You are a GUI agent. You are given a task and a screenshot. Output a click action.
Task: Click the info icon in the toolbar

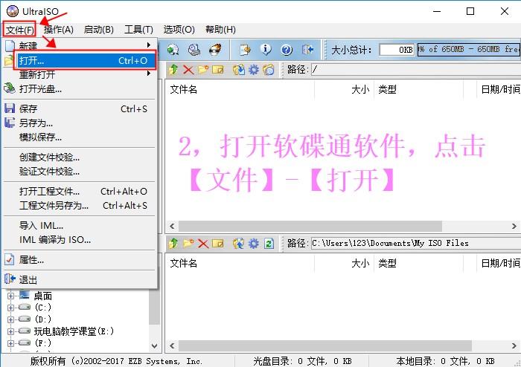[x=266, y=50]
